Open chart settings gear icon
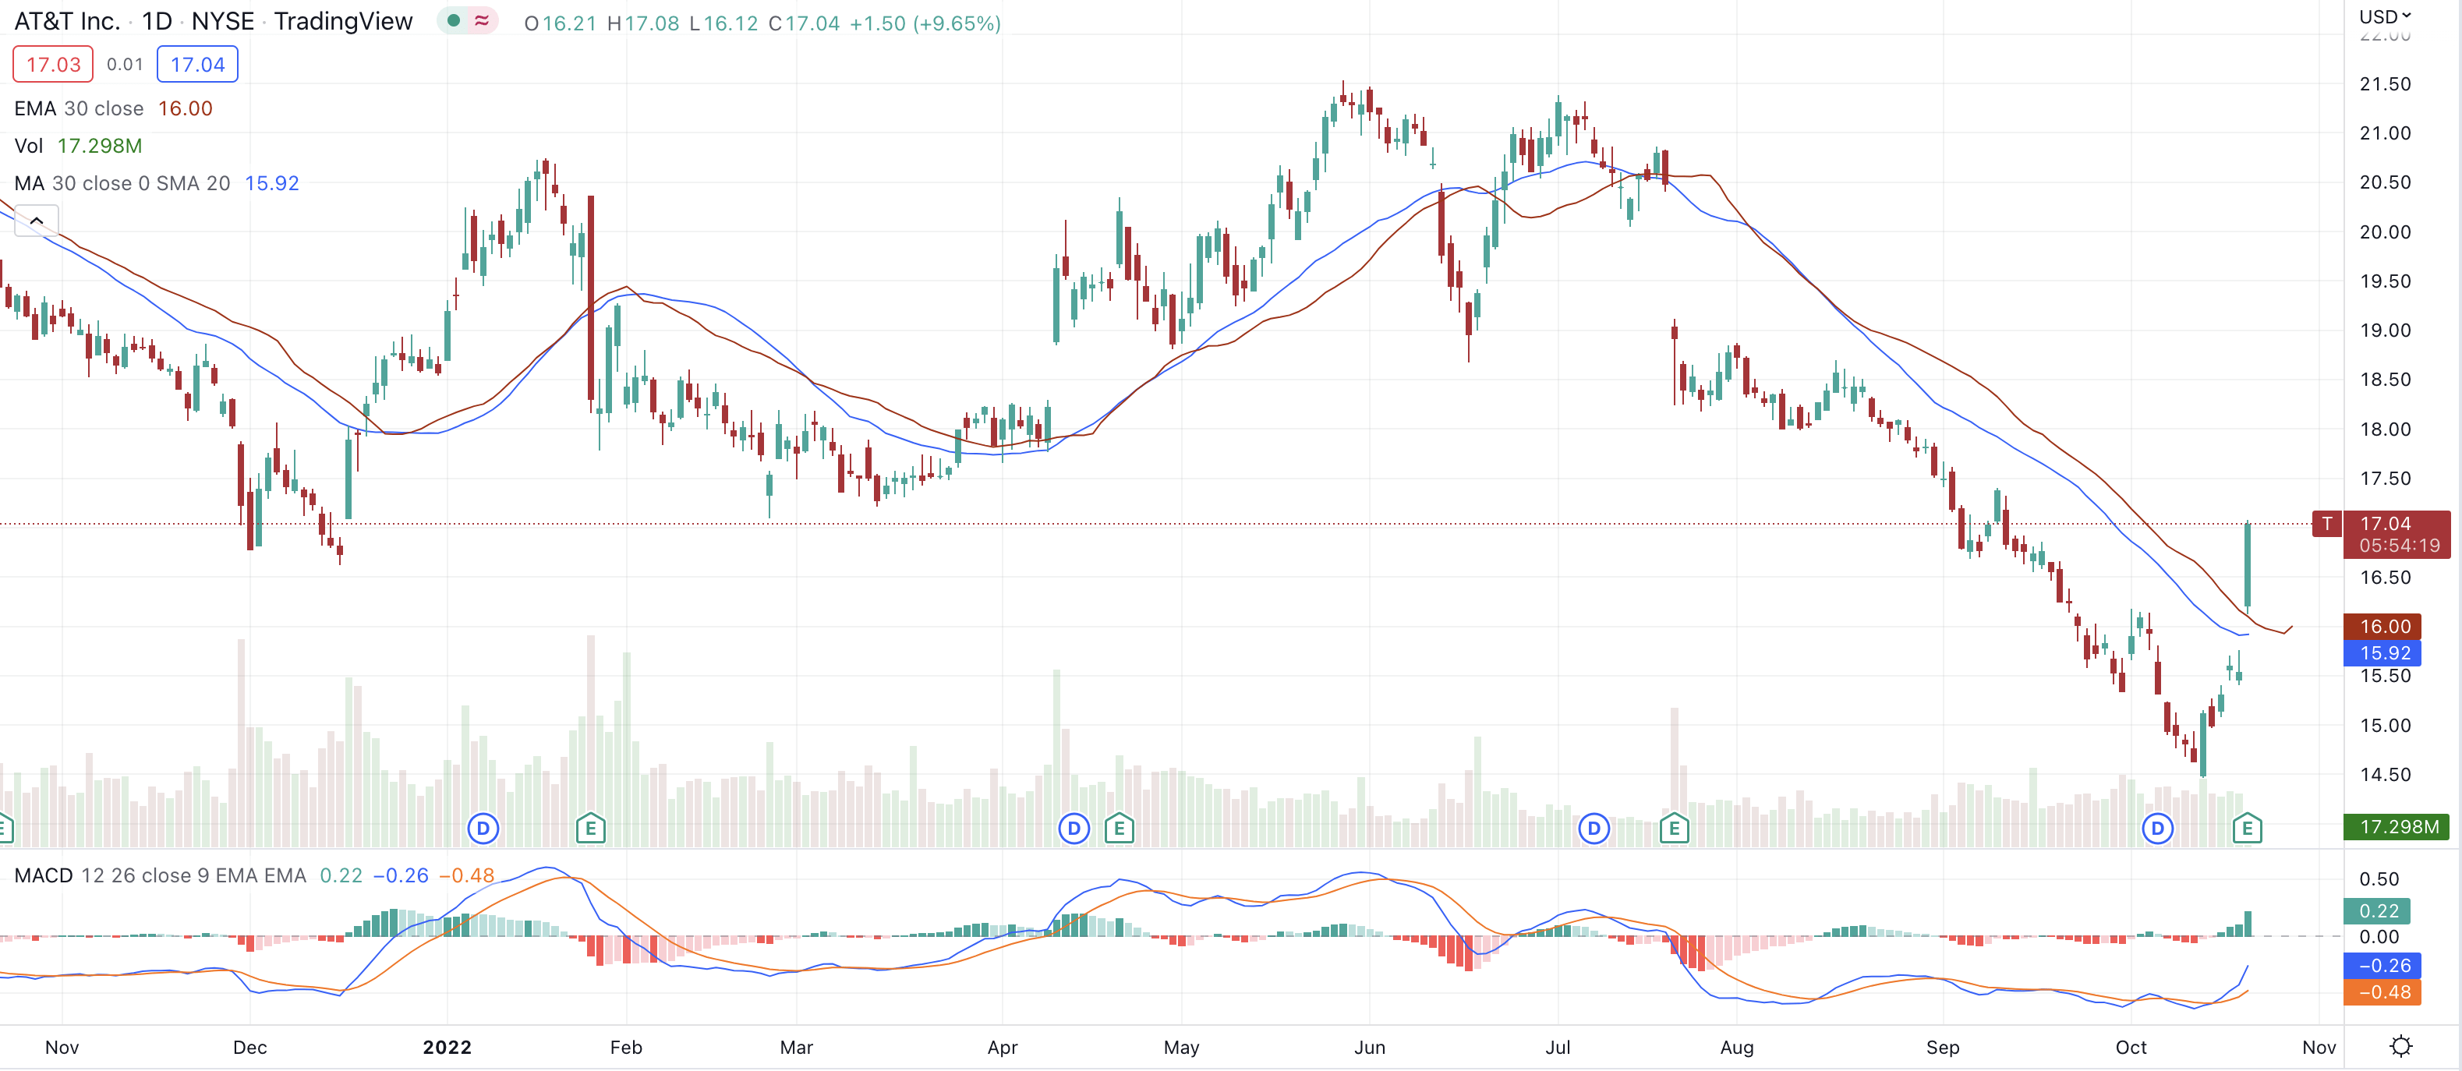The image size is (2462, 1071). click(2400, 1046)
